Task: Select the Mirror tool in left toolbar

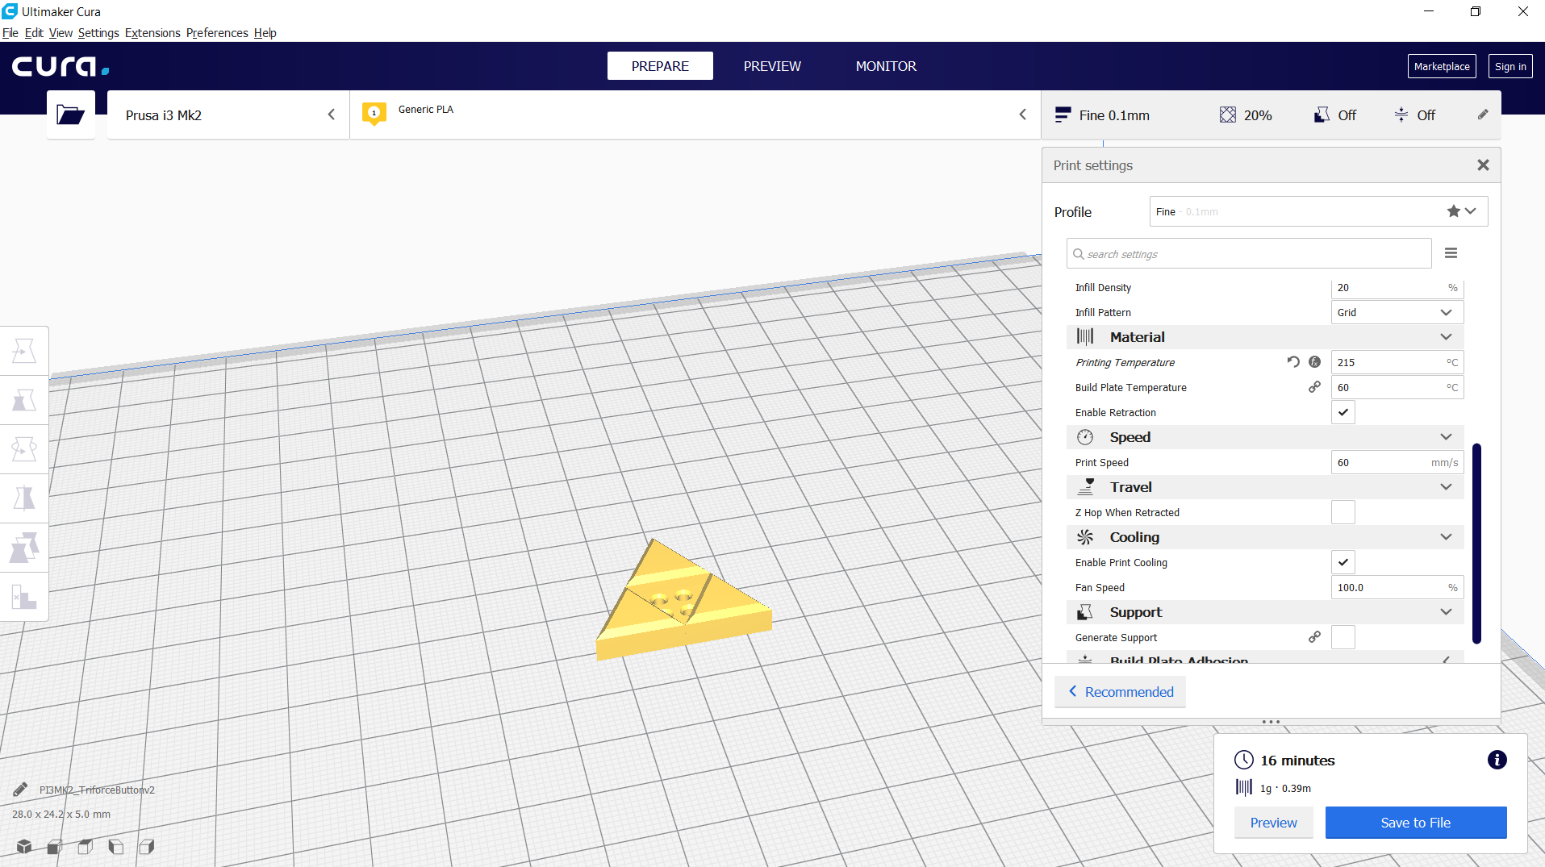Action: click(24, 498)
